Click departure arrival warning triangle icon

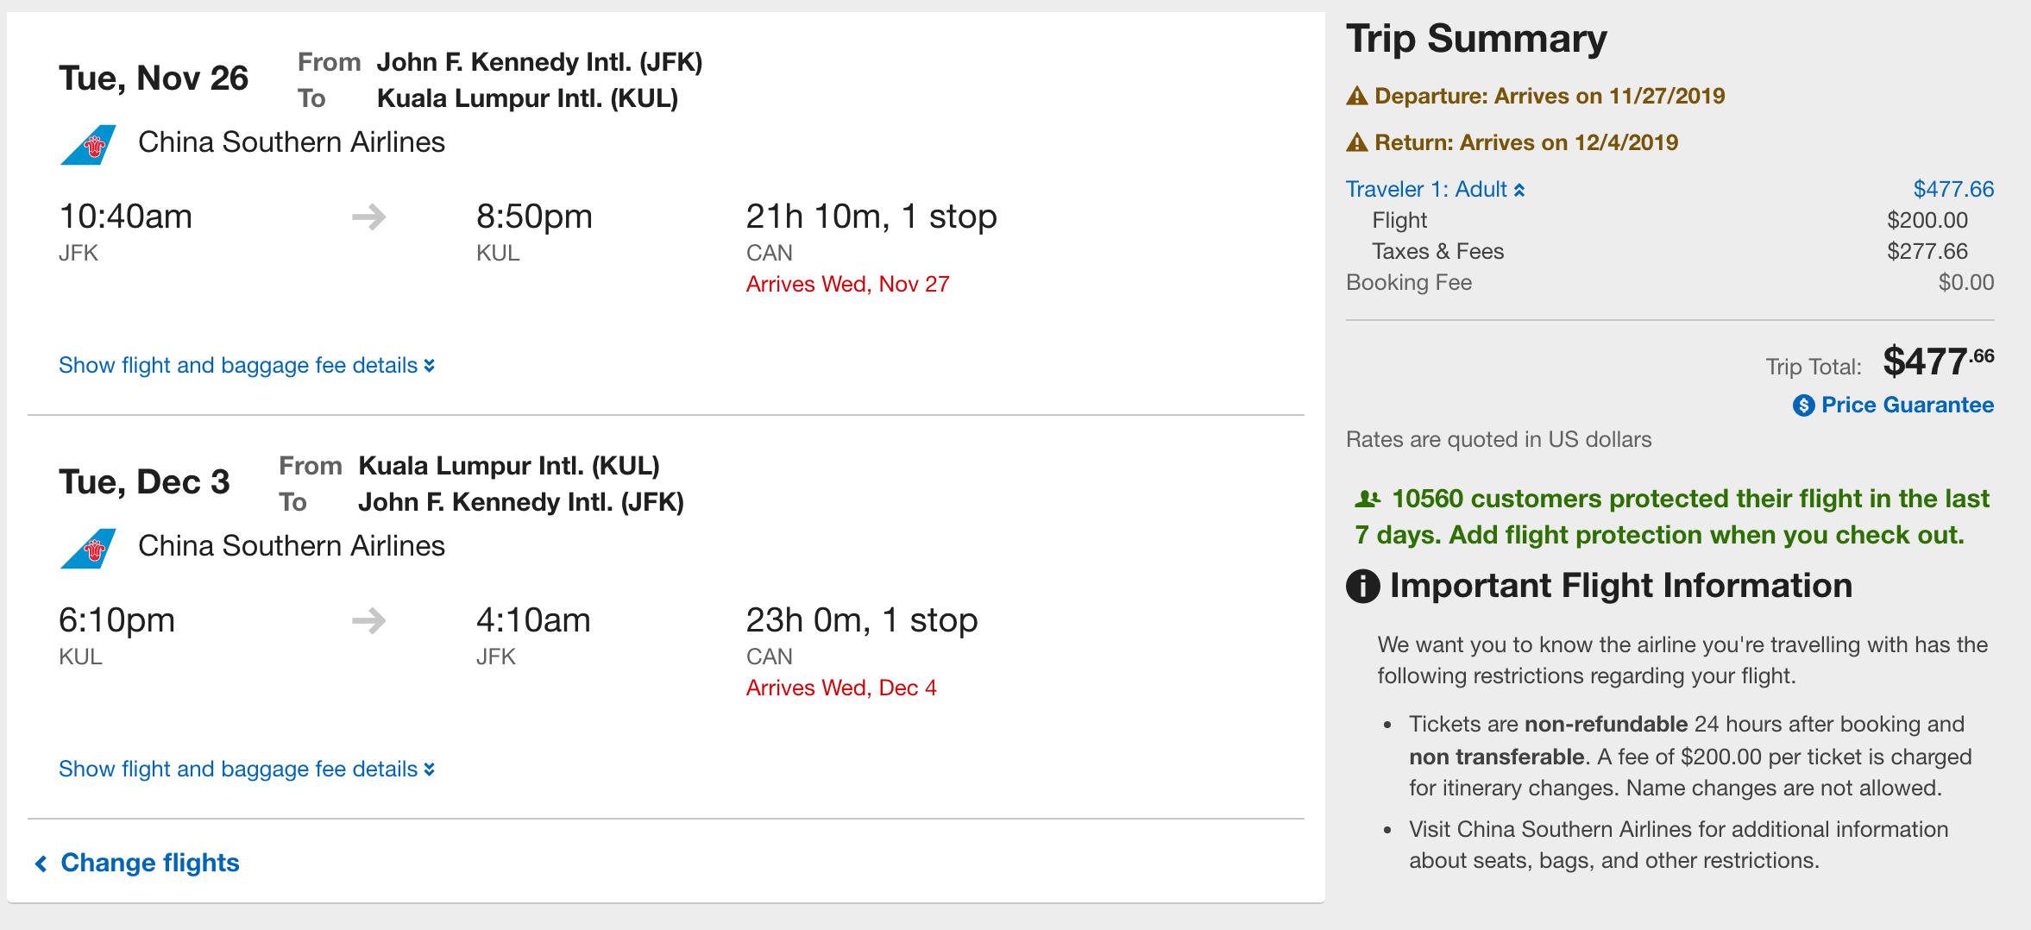pyautogui.click(x=1357, y=96)
